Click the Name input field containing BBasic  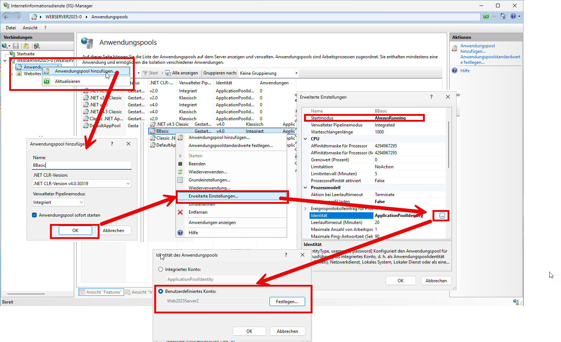click(x=82, y=165)
